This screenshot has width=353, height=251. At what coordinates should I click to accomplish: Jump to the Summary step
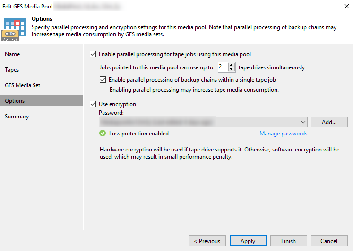click(x=17, y=117)
